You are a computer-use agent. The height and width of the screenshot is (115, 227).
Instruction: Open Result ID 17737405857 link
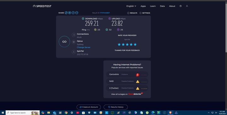coord(105,13)
